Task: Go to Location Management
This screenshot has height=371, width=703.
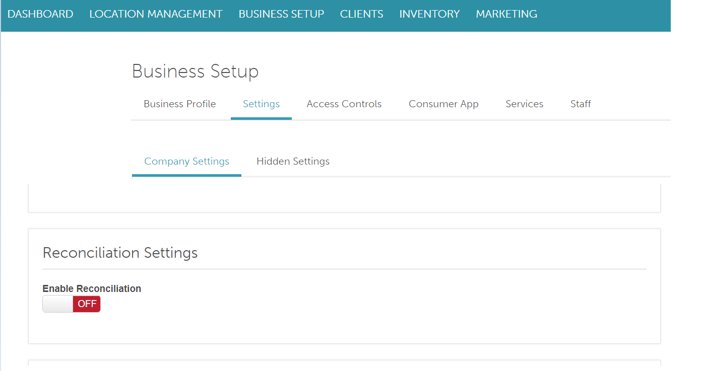Action: point(156,14)
